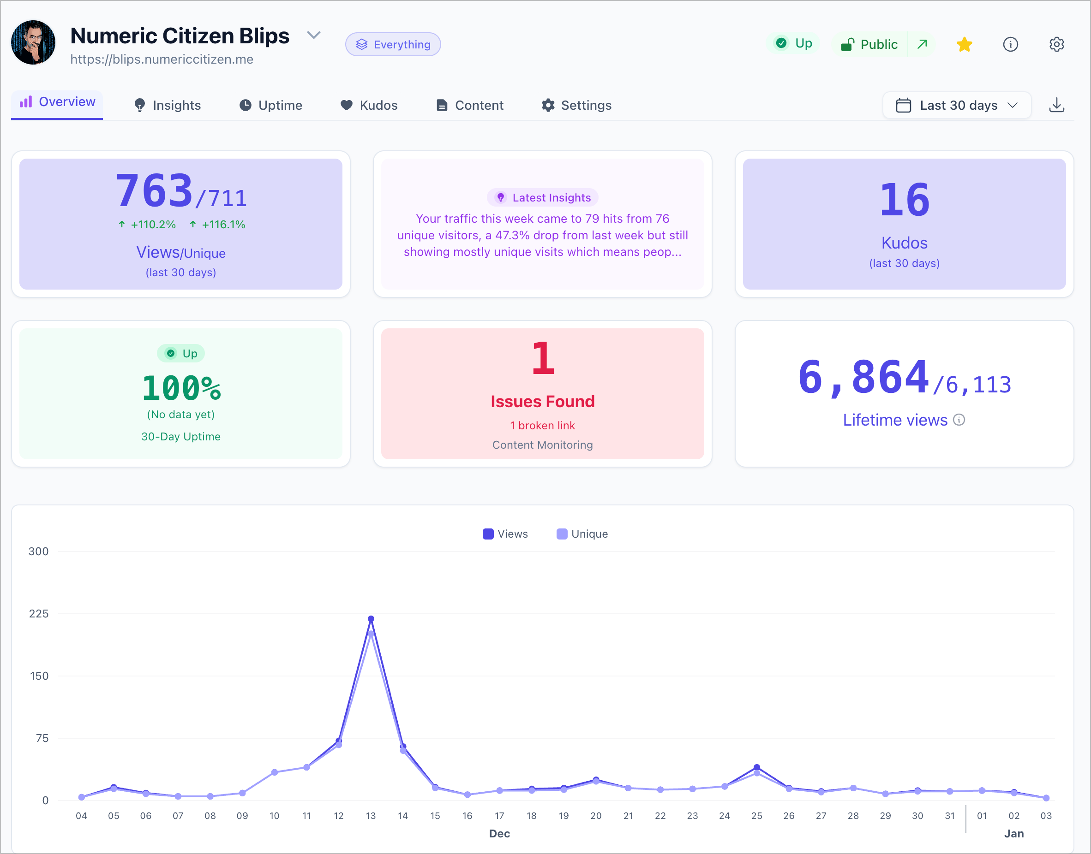Image resolution: width=1091 pixels, height=854 pixels.
Task: Switch to the Kudos tab
Action: [369, 105]
